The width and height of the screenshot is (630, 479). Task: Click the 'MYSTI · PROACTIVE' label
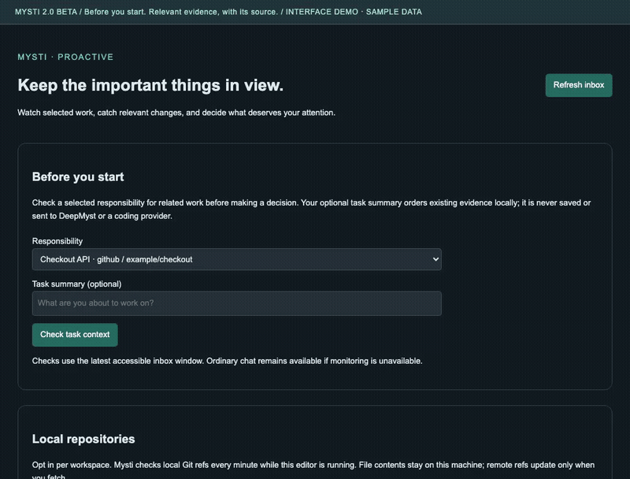pyautogui.click(x=65, y=57)
